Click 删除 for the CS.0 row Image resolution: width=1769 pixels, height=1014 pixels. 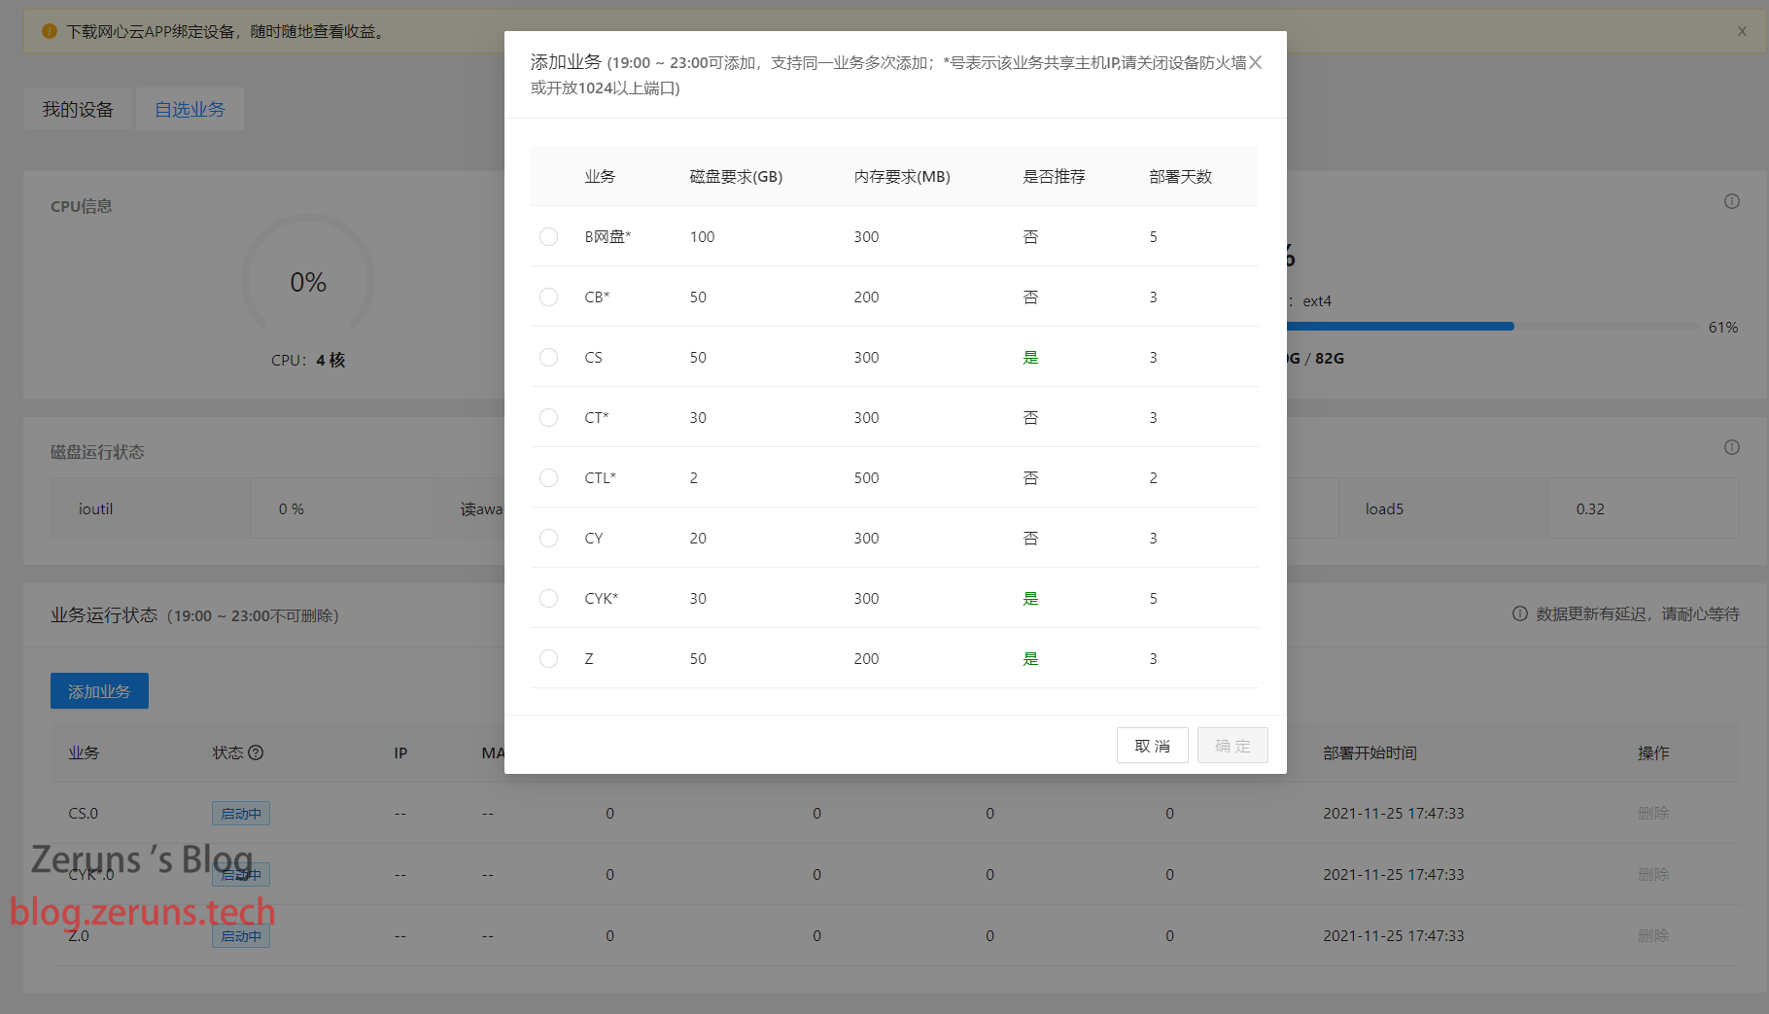pos(1653,813)
